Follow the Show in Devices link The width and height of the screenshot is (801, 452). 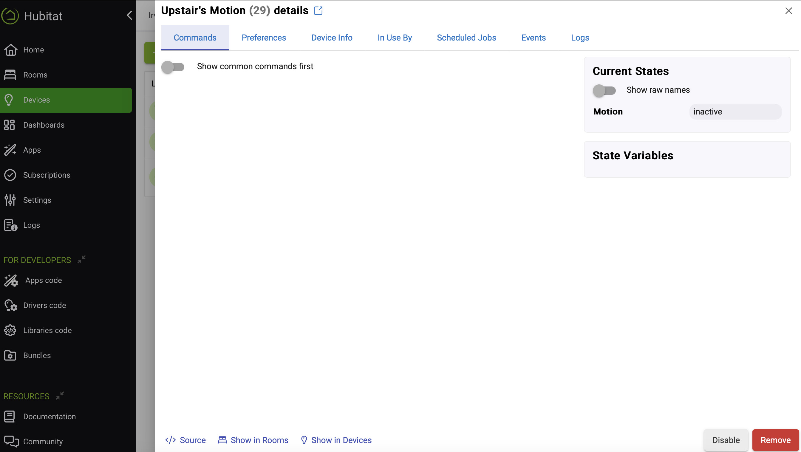click(341, 440)
